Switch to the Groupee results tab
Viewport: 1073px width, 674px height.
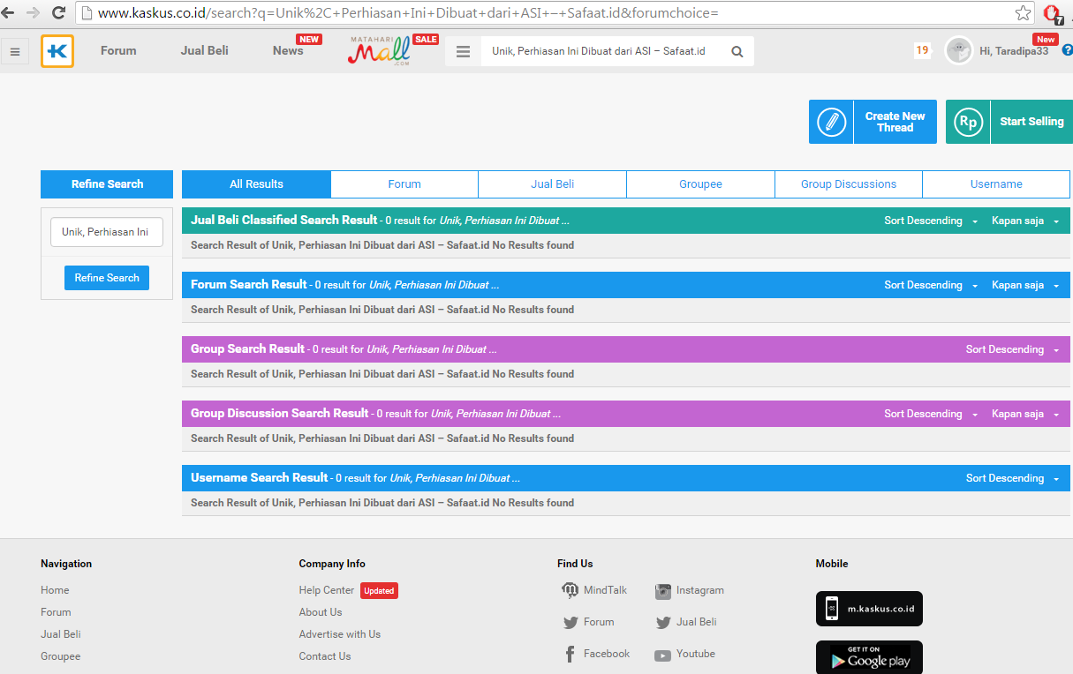tap(700, 184)
